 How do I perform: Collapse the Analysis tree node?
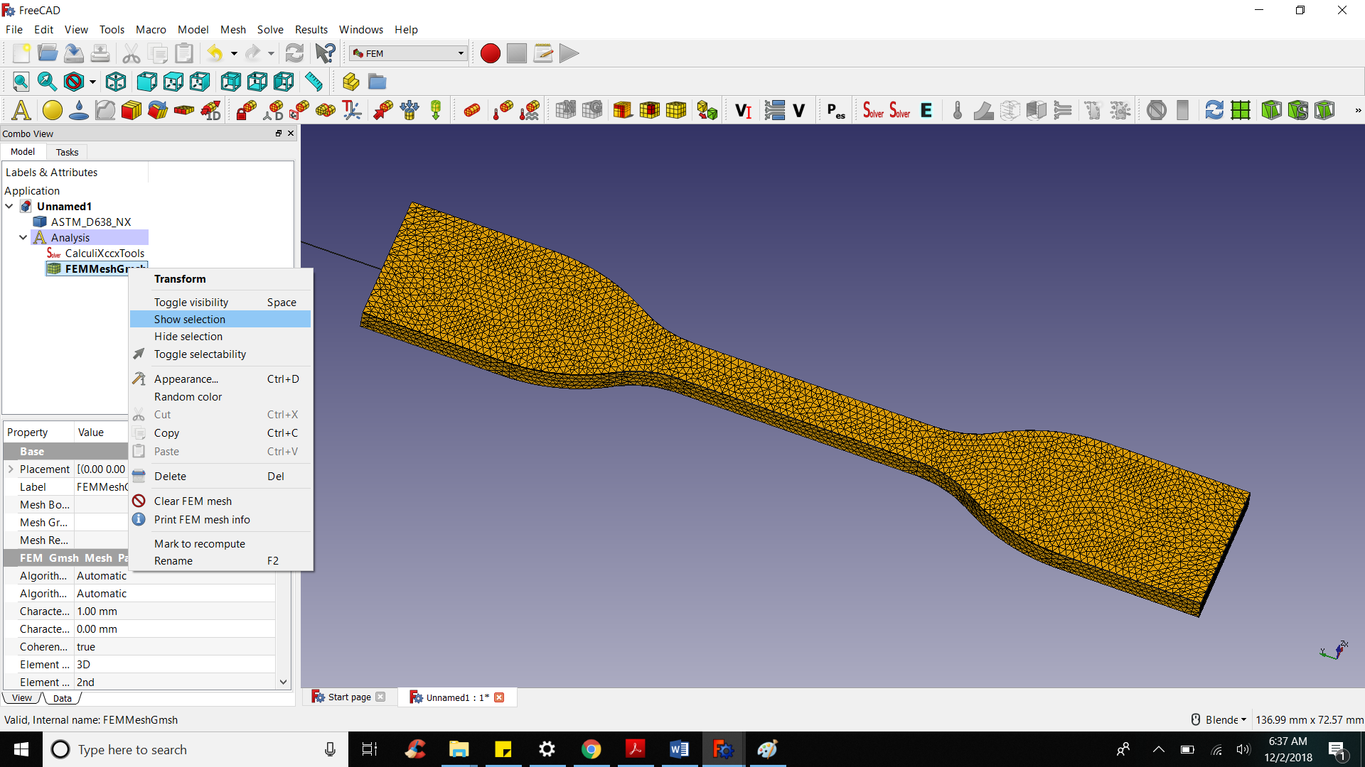point(23,237)
